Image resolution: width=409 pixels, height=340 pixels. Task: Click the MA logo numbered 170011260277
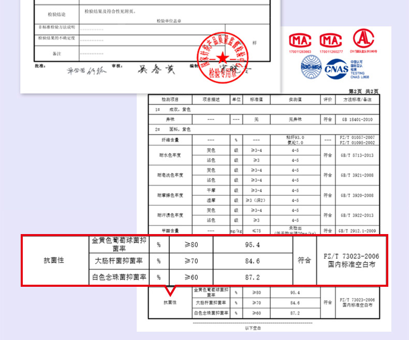pos(331,41)
